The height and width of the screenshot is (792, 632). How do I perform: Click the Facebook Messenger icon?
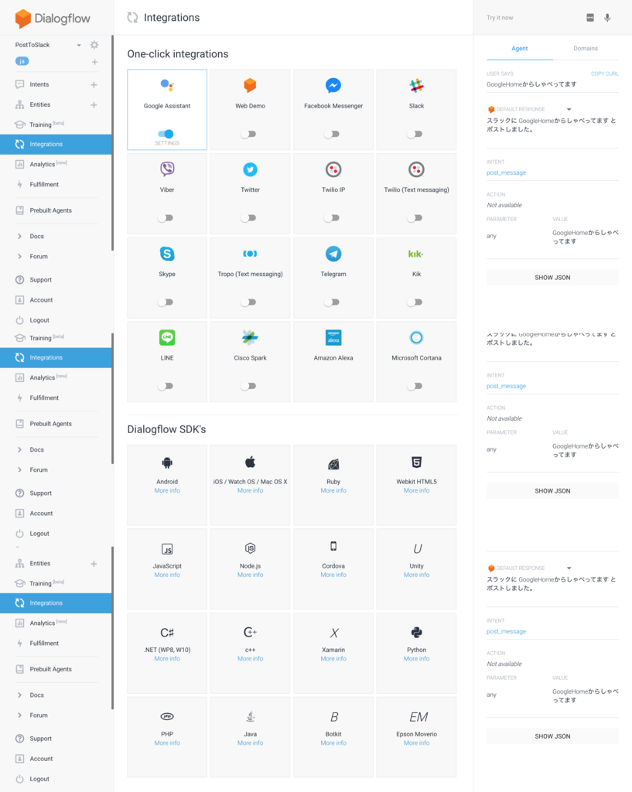pyautogui.click(x=333, y=85)
